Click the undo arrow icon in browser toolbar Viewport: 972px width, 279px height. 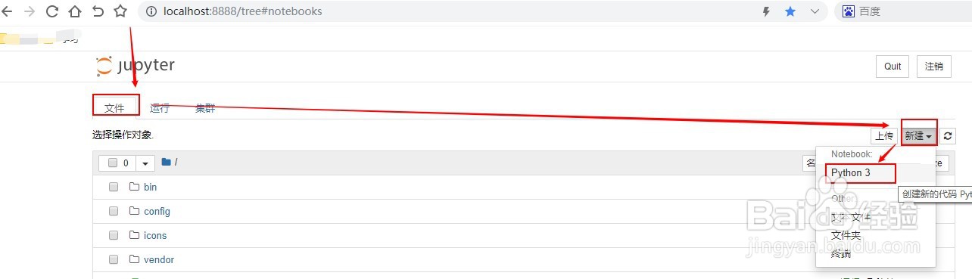[98, 11]
